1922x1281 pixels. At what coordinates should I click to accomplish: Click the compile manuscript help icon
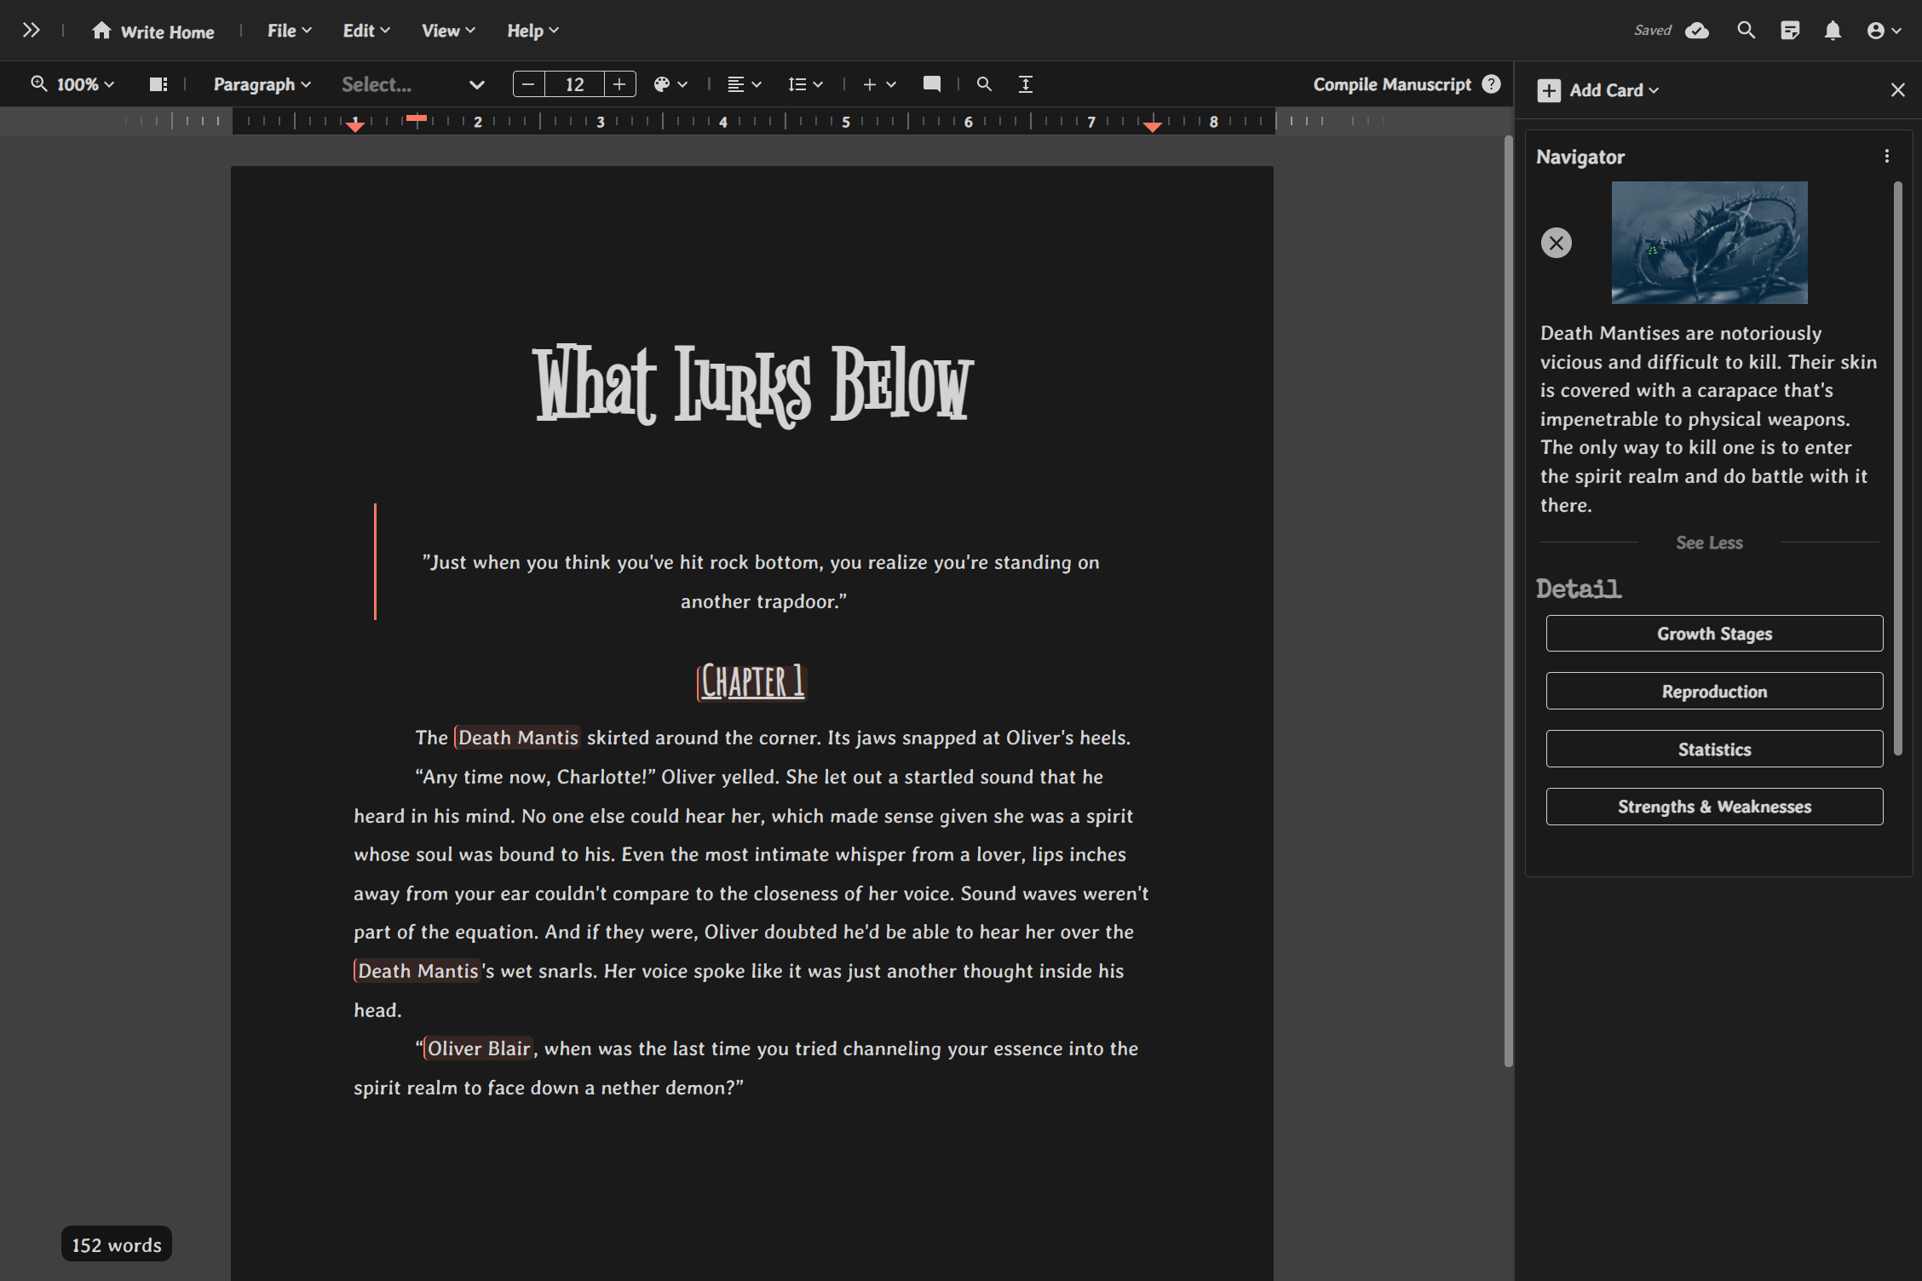(1491, 83)
